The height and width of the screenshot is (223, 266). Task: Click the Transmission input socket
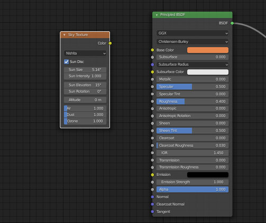(x=152, y=160)
